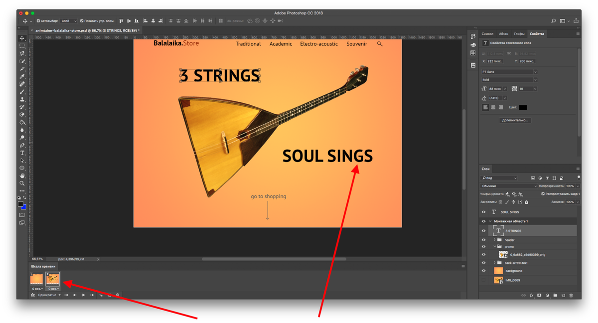Select the Rectangular Marquee tool
Viewport: 598px width, 323px height.
click(x=22, y=46)
